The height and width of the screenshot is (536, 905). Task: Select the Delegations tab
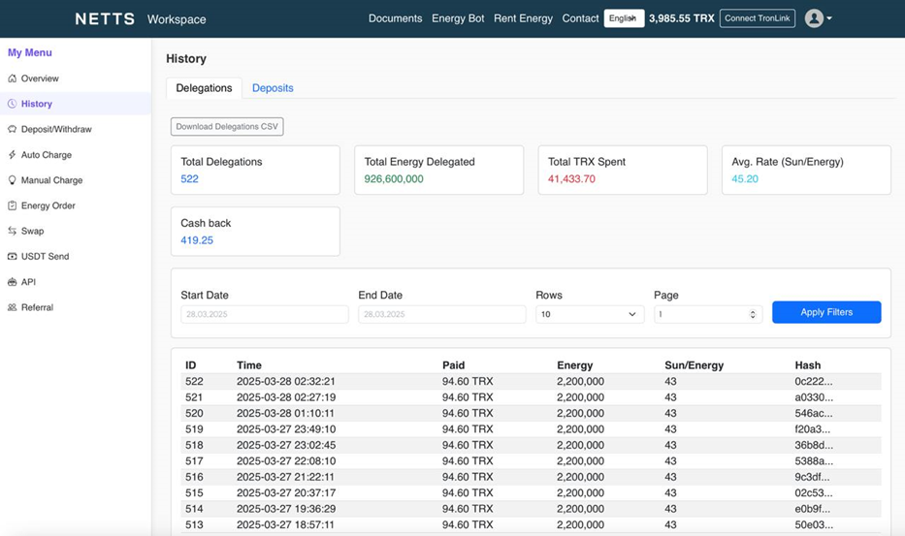point(204,88)
